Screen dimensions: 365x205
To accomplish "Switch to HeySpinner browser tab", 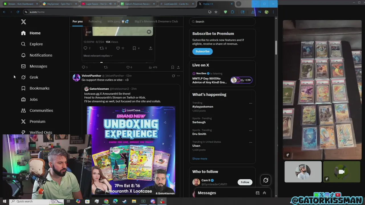I will point(59,4).
